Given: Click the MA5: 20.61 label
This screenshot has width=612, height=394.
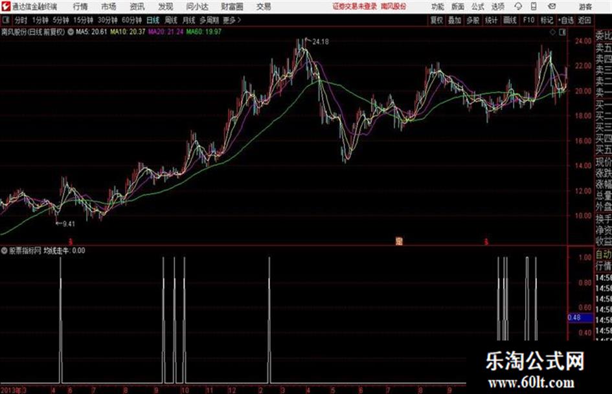Looking at the screenshot, I should tap(91, 32).
